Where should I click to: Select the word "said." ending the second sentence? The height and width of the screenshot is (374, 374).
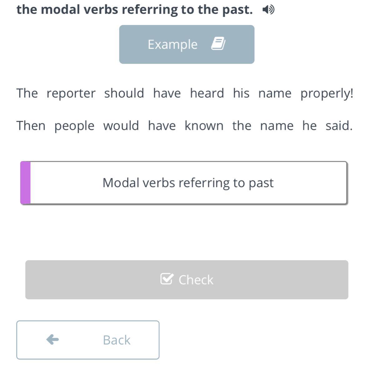point(339,126)
